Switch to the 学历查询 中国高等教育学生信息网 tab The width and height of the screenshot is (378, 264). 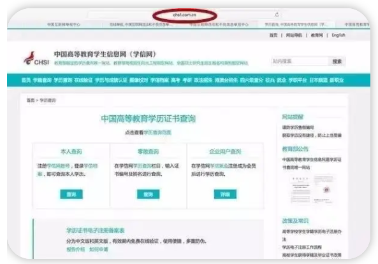296,25
